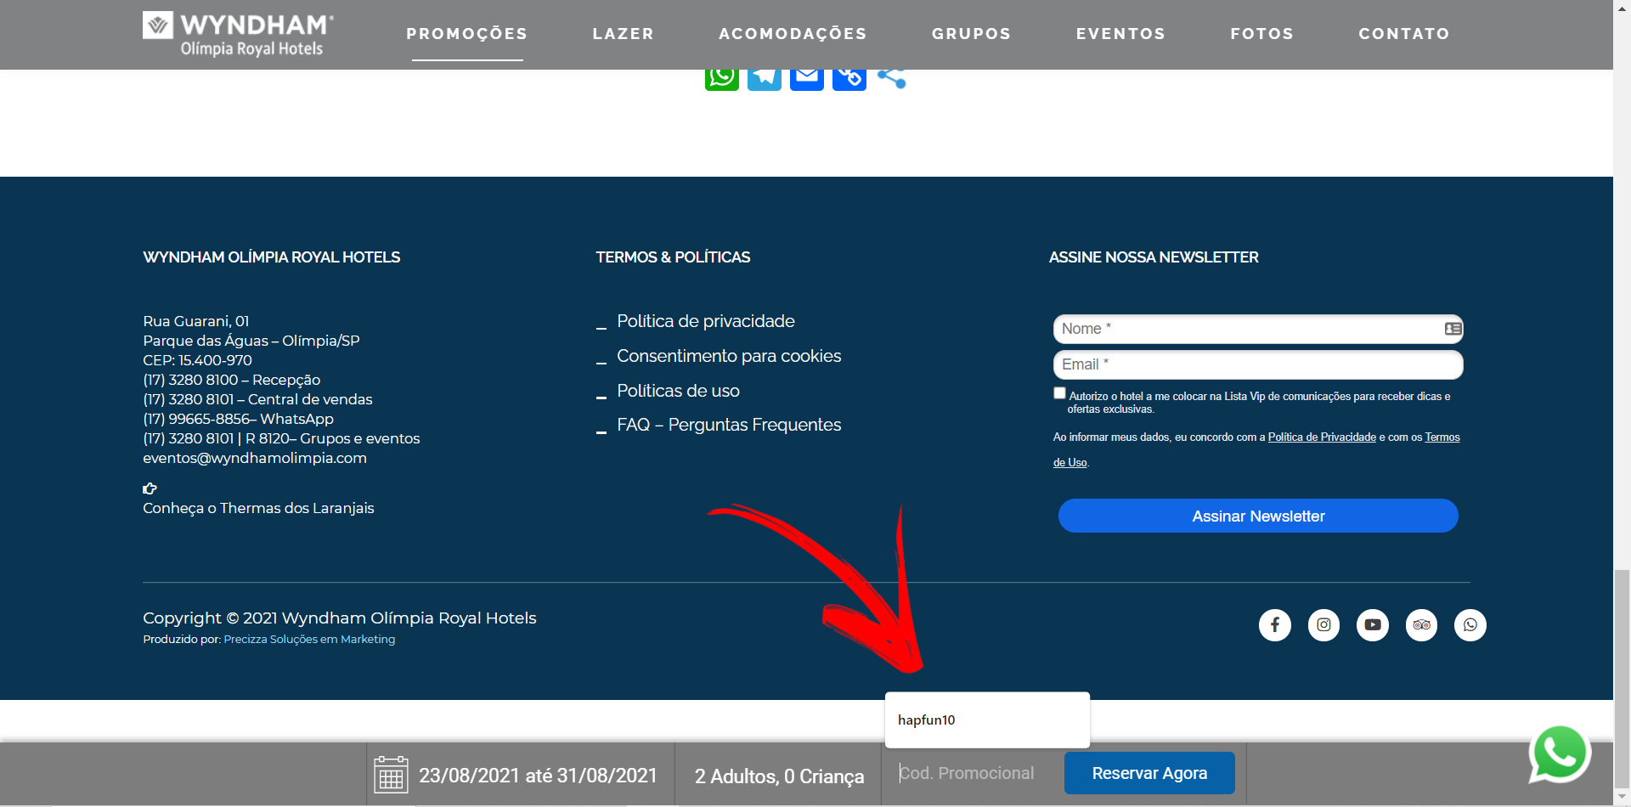
Task: Open Consentimento para cookies link
Action: 729,356
